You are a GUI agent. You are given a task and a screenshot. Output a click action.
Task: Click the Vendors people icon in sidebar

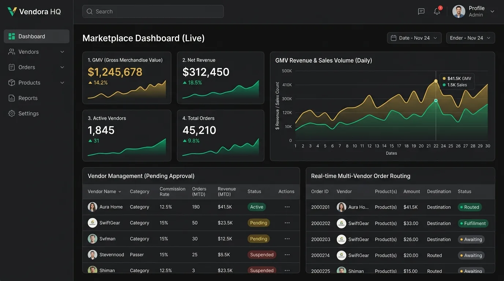pos(12,52)
